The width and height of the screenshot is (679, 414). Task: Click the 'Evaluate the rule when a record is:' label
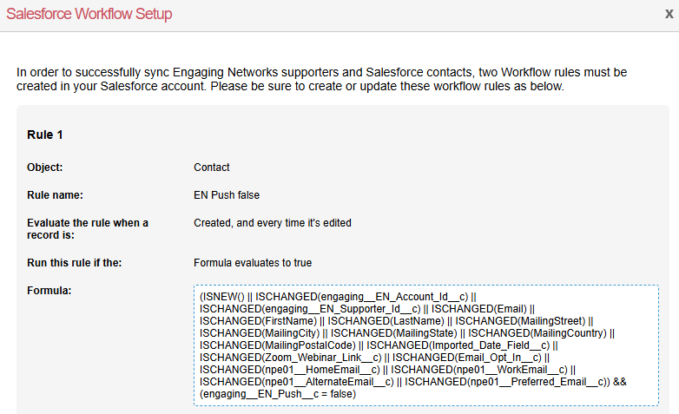coord(87,229)
